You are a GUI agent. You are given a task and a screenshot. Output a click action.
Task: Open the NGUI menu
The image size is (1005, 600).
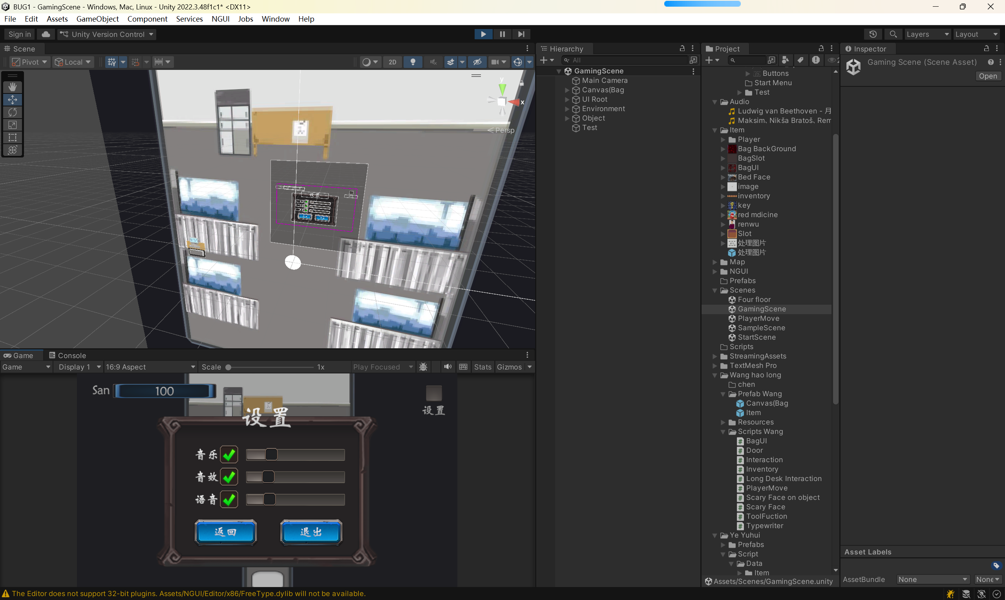pyautogui.click(x=220, y=19)
